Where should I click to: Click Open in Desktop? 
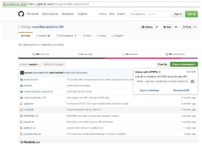149,91
